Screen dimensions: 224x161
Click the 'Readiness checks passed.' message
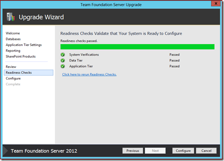pyautogui.click(x=79, y=41)
